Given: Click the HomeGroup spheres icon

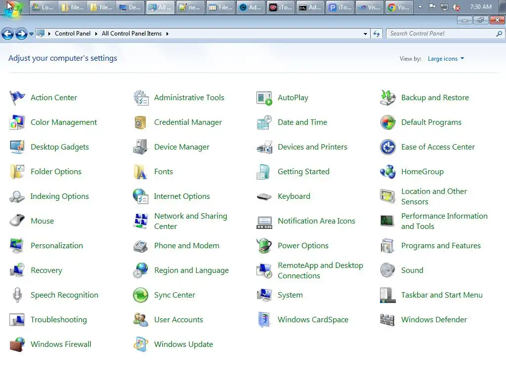Looking at the screenshot, I should point(387,172).
